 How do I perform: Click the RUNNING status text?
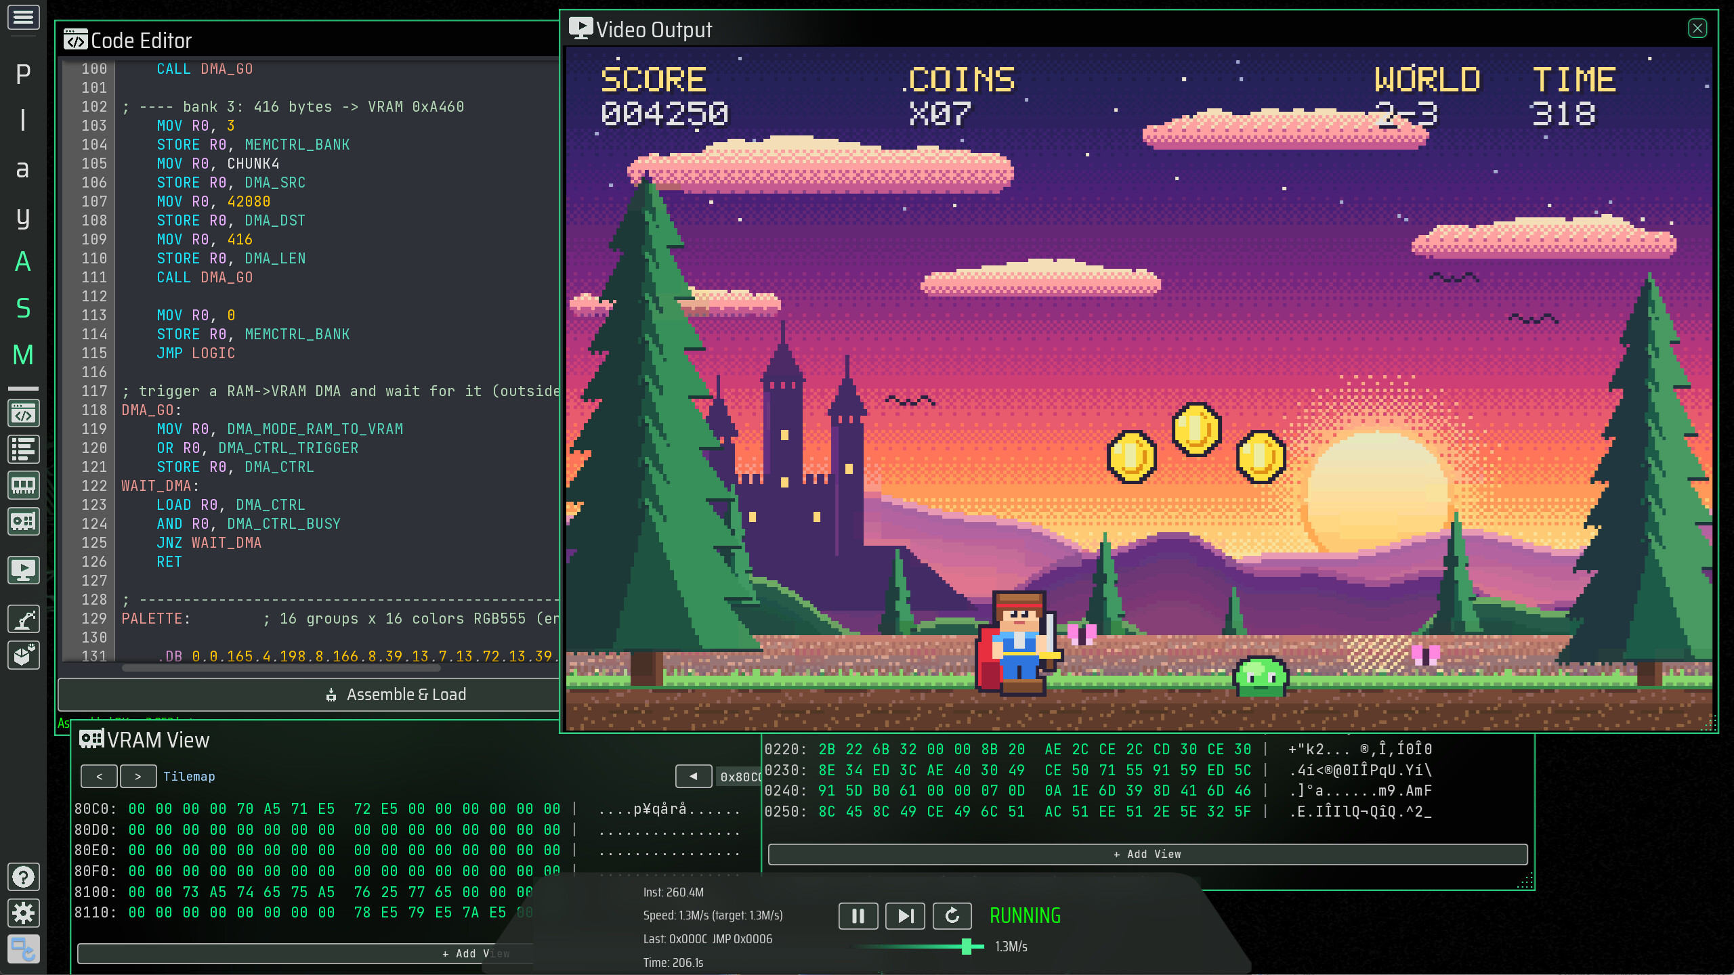click(x=1025, y=916)
